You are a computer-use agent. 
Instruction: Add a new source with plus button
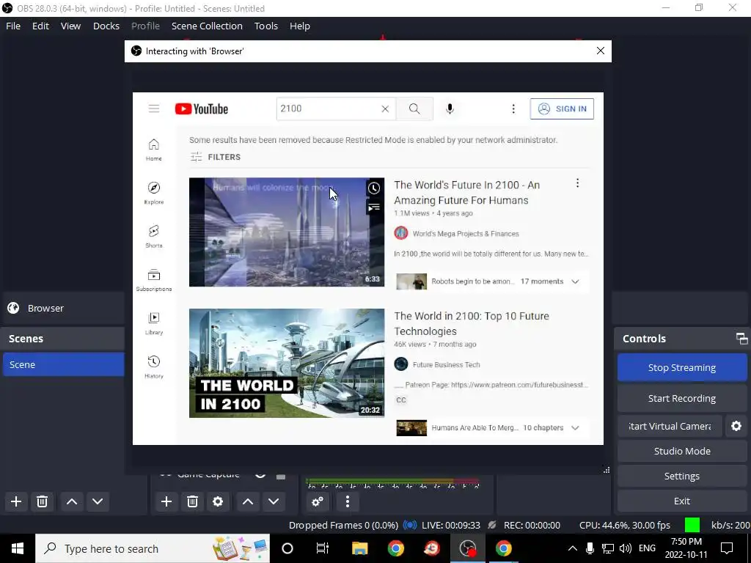pos(166,501)
